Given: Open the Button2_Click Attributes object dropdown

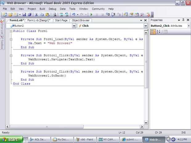Looking at the screenshot, I should [189, 26].
